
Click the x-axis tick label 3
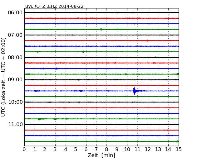click(x=55, y=150)
